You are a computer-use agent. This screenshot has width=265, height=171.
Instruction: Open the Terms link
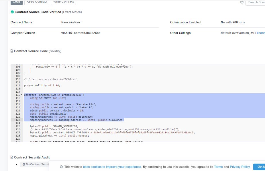pyautogui.click(x=218, y=167)
